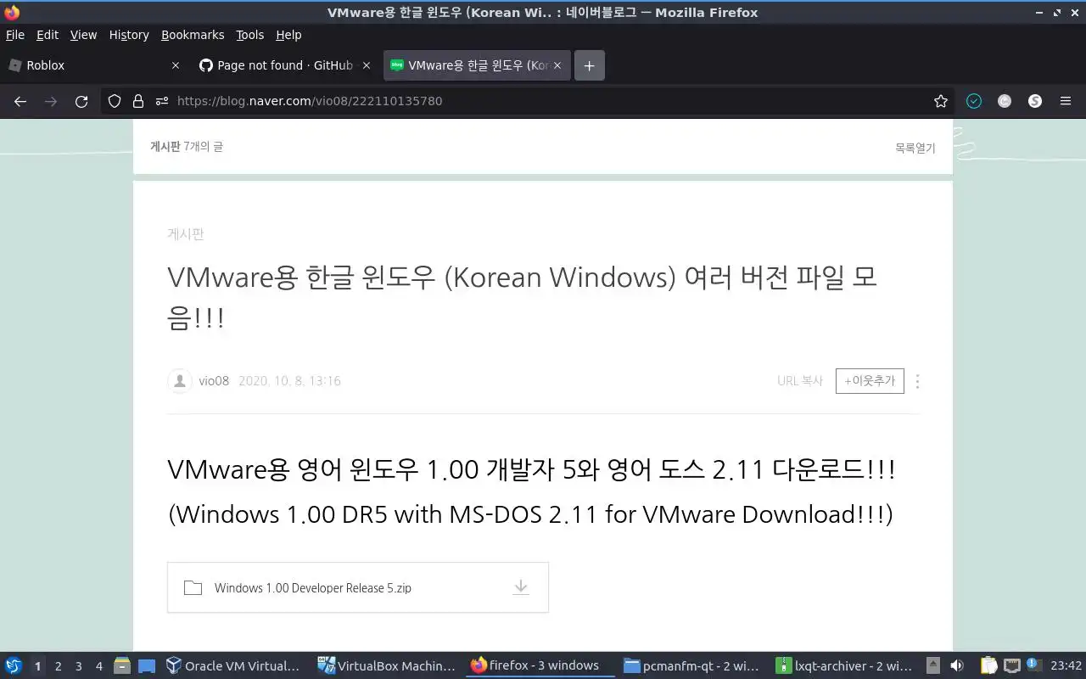Open the vio08 author name link

[214, 381]
